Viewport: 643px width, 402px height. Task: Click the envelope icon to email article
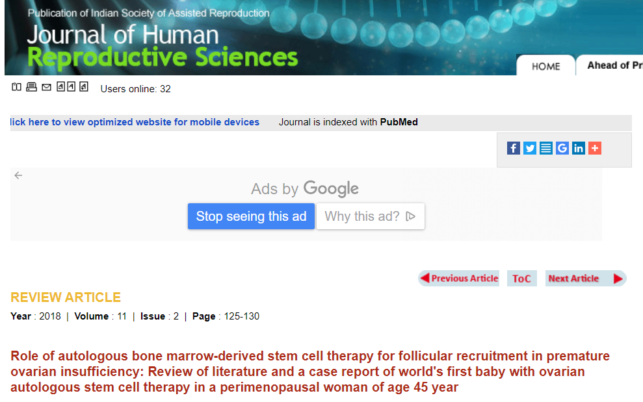(47, 87)
